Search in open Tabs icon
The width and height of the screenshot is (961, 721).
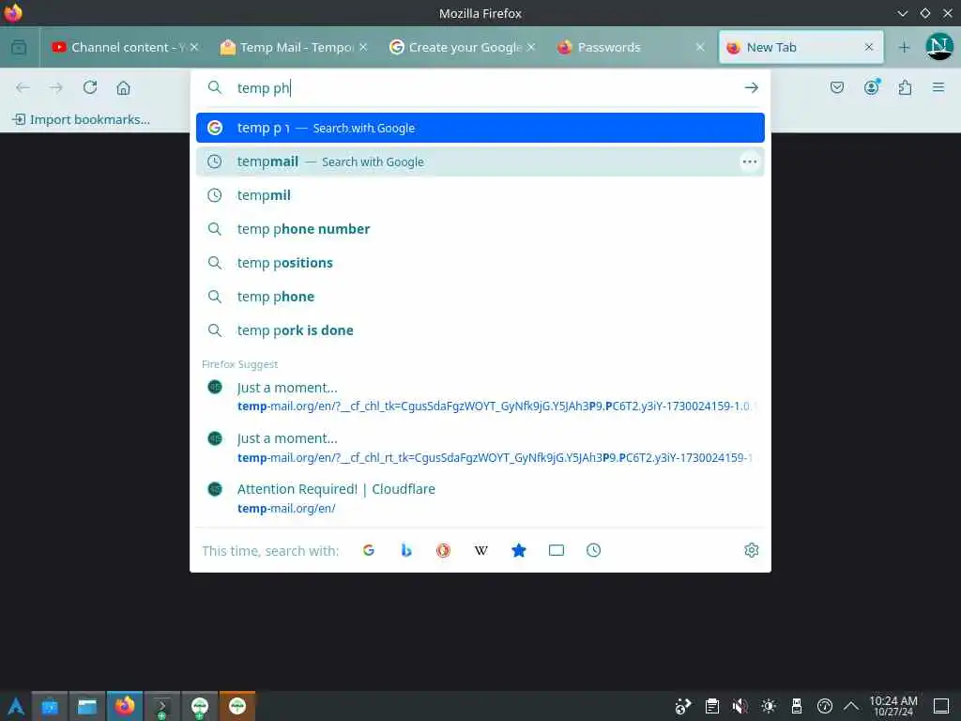tap(557, 550)
